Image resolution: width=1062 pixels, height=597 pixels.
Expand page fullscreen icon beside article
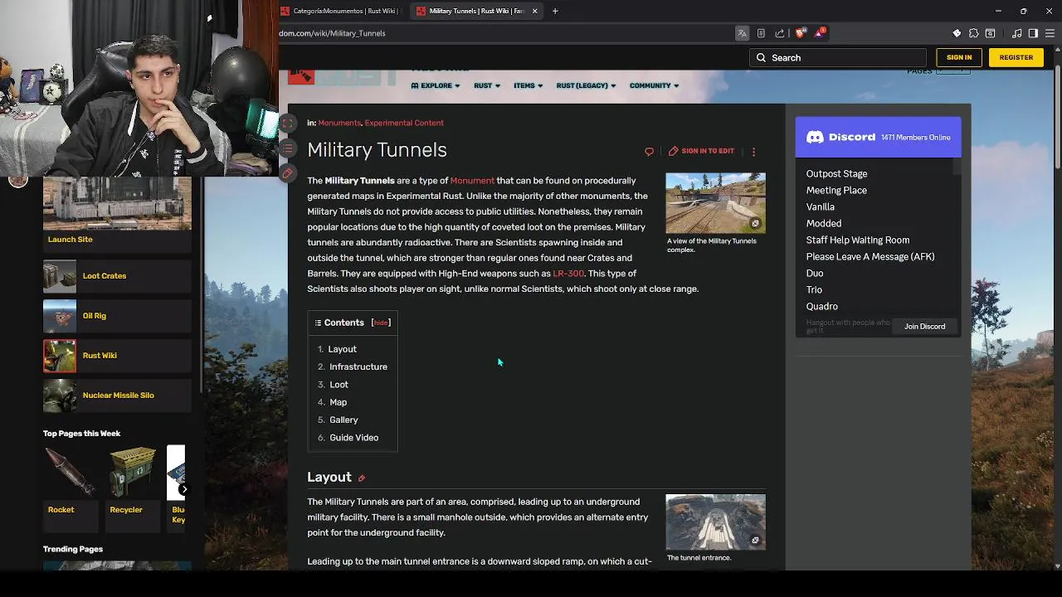(x=287, y=124)
